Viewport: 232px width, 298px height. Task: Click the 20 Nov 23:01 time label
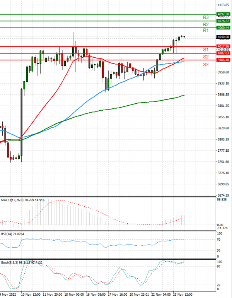click(139, 295)
